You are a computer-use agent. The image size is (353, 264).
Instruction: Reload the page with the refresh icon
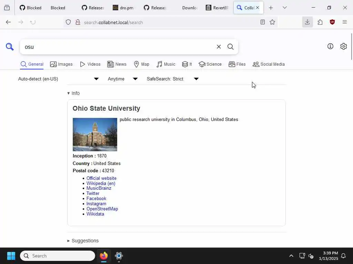[33, 22]
